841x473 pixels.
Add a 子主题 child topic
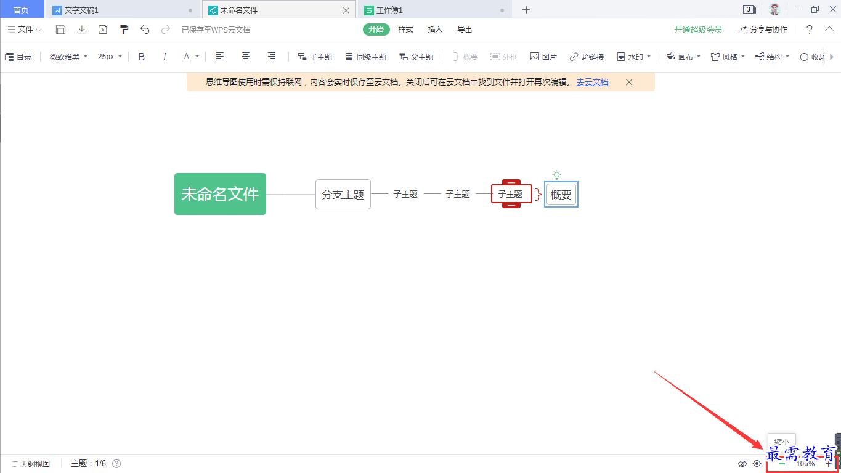pos(315,57)
